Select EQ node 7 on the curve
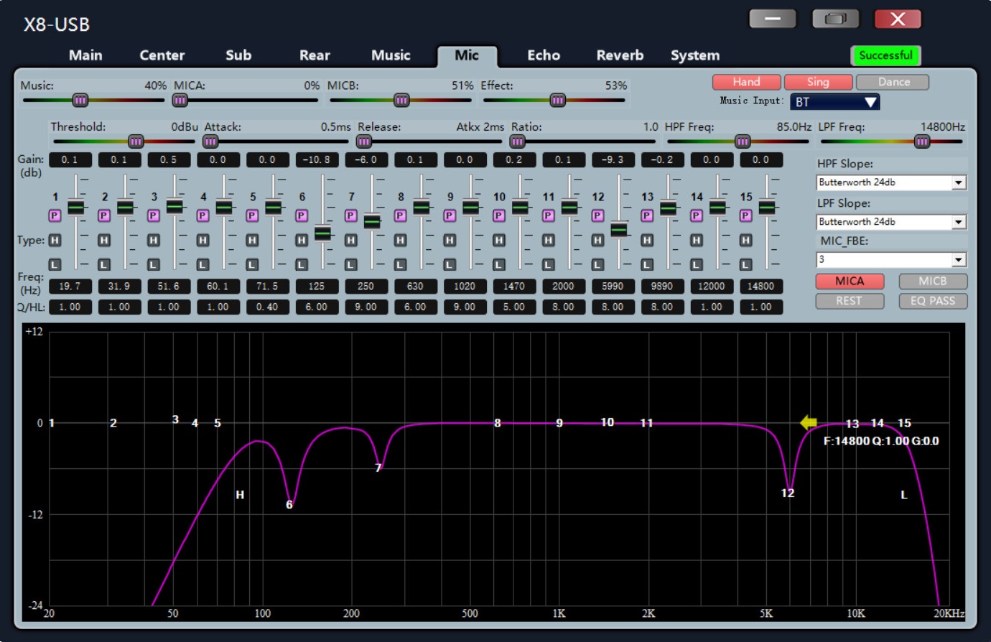Viewport: 991px width, 642px height. (x=378, y=467)
